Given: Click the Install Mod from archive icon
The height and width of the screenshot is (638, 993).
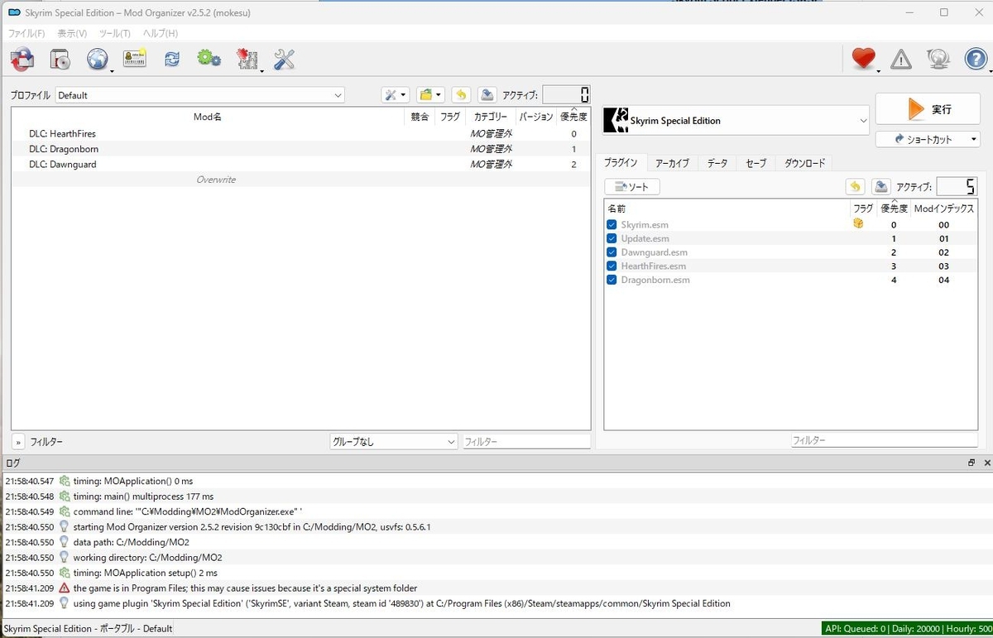Looking at the screenshot, I should coord(60,59).
